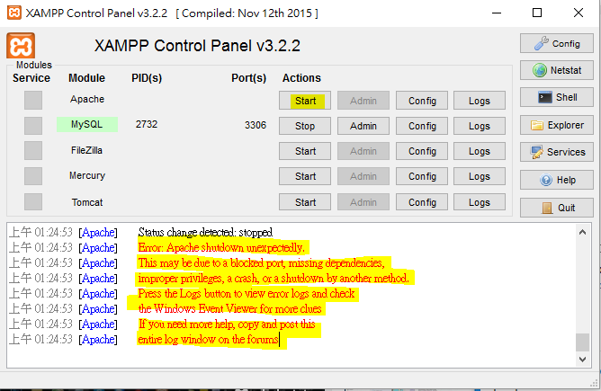Open the Tomcat Config menu
Screen dimensions: 601x391
pyautogui.click(x=422, y=202)
